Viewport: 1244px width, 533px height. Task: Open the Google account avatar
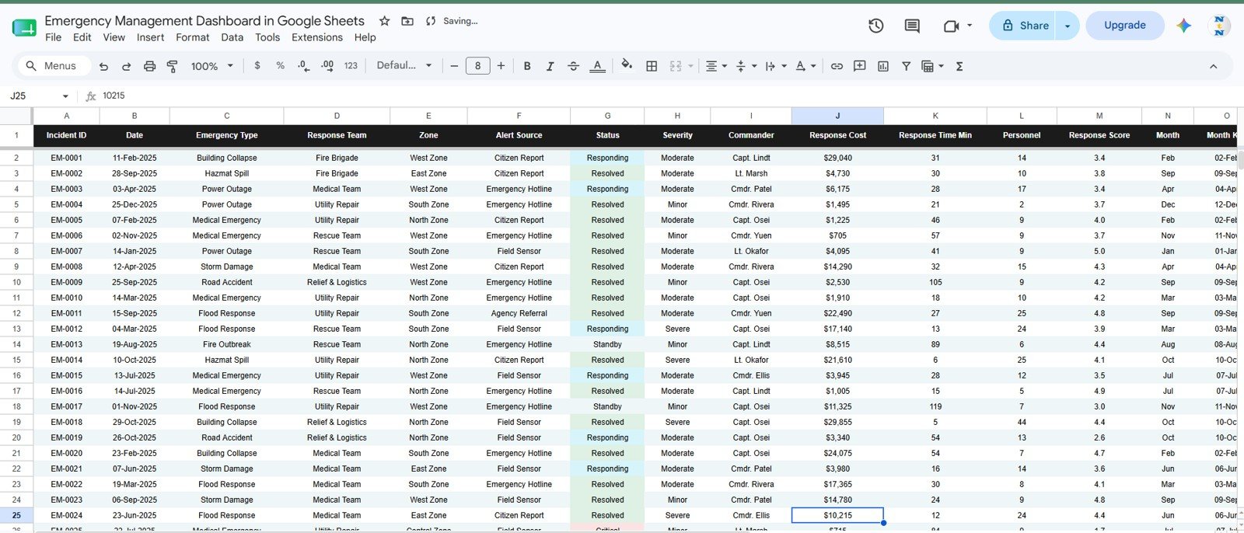click(1219, 26)
